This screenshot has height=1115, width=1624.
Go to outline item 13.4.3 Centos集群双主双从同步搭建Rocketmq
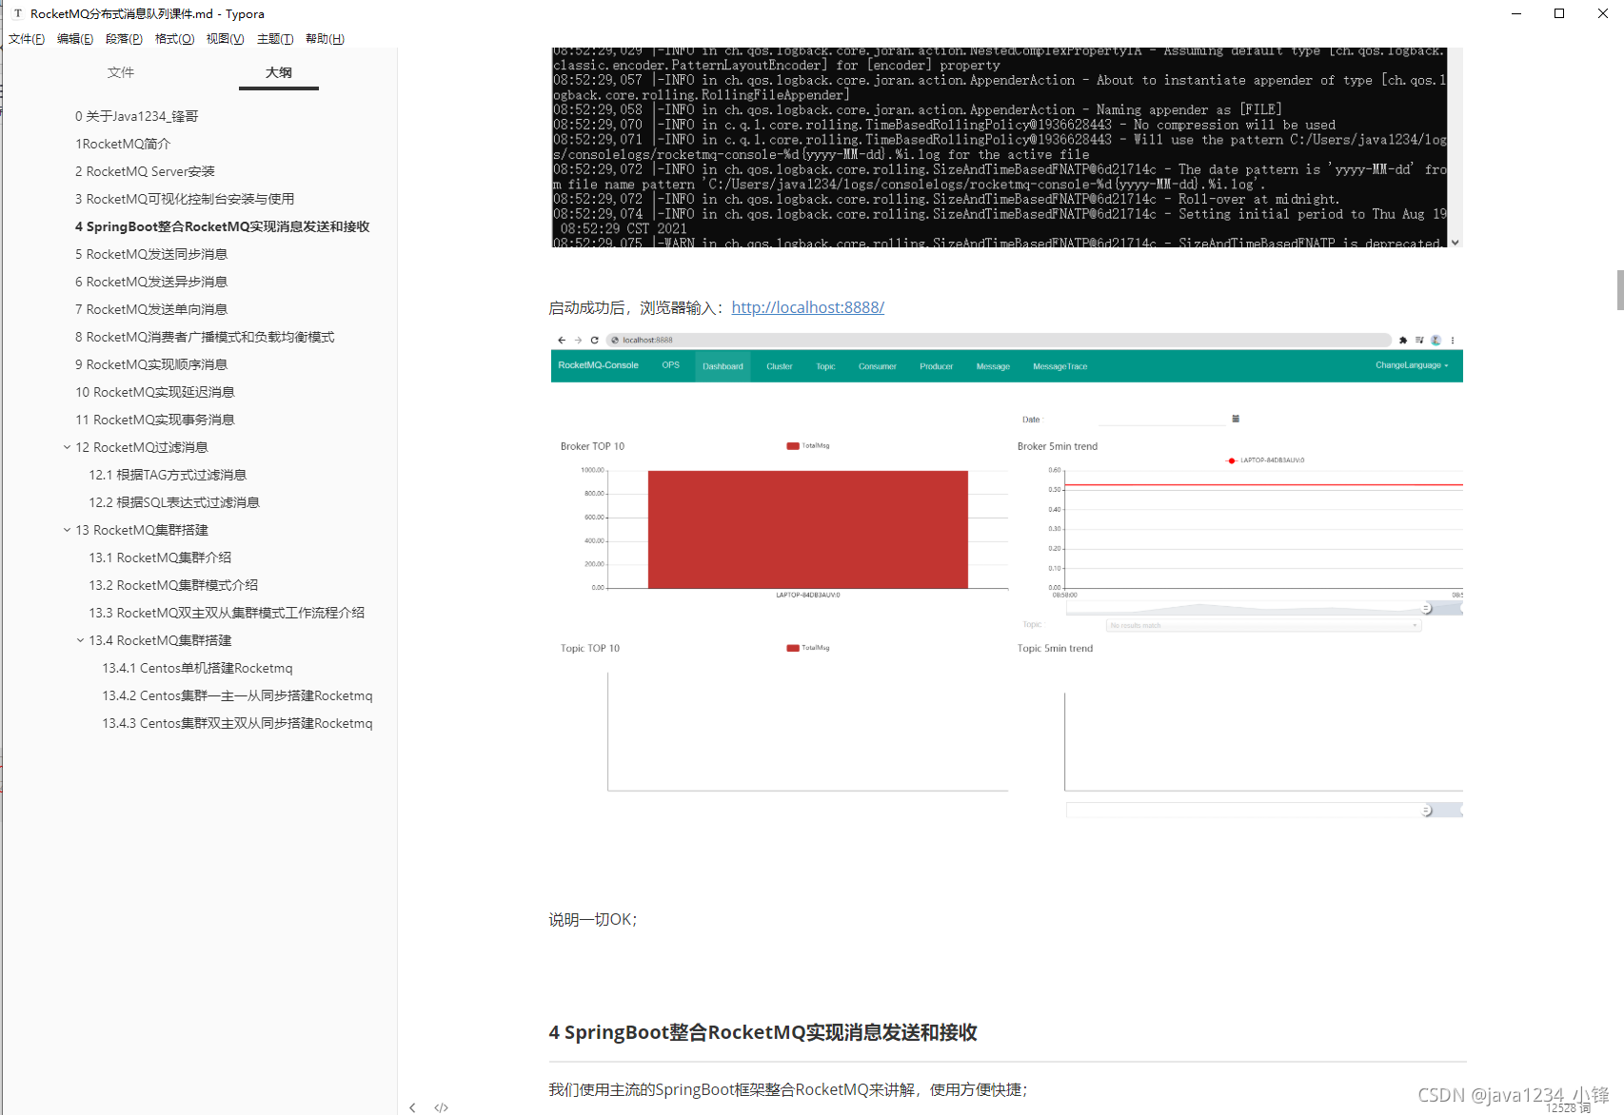point(237,723)
